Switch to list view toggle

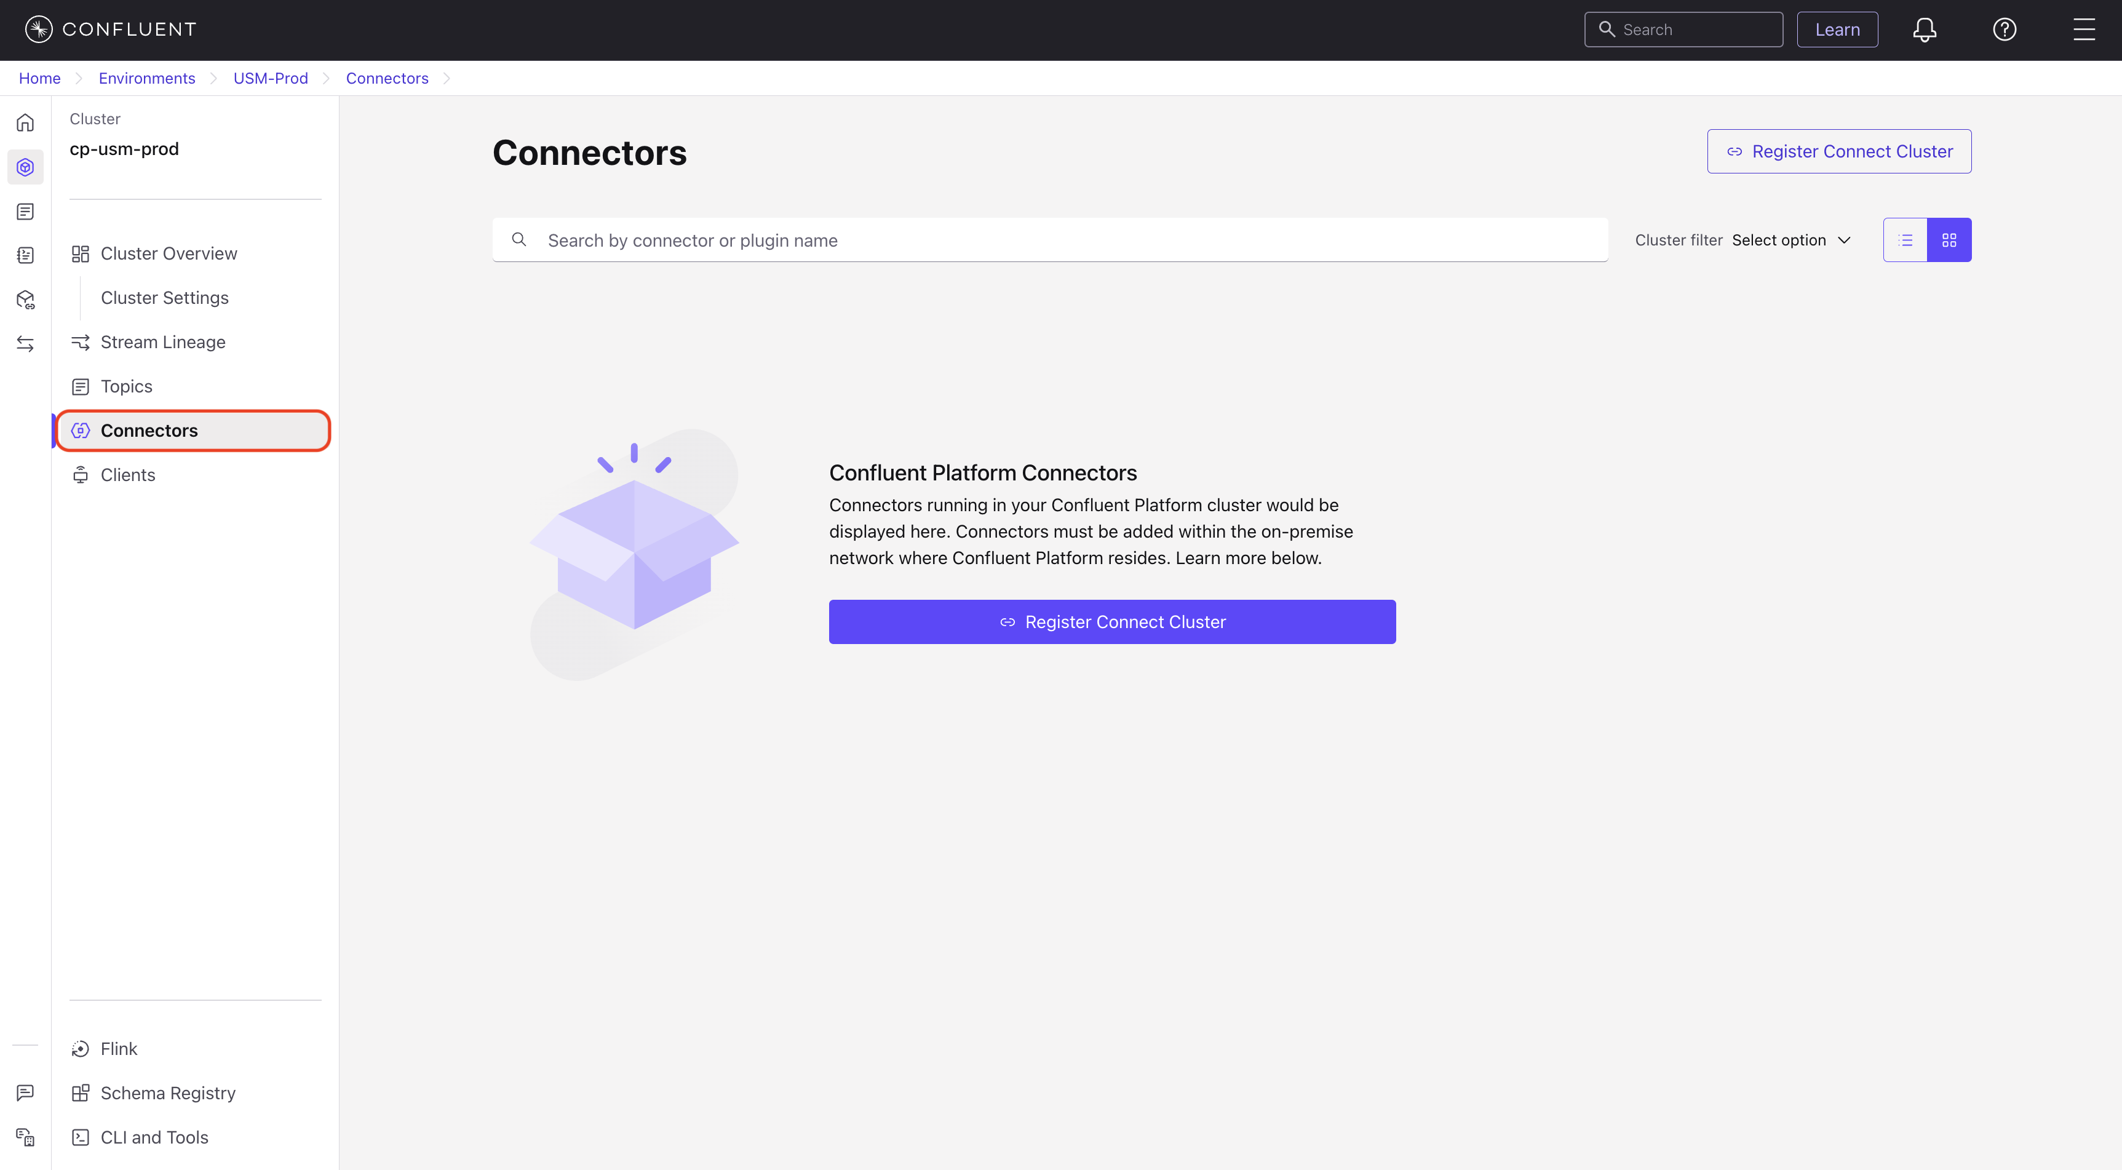(x=1905, y=240)
